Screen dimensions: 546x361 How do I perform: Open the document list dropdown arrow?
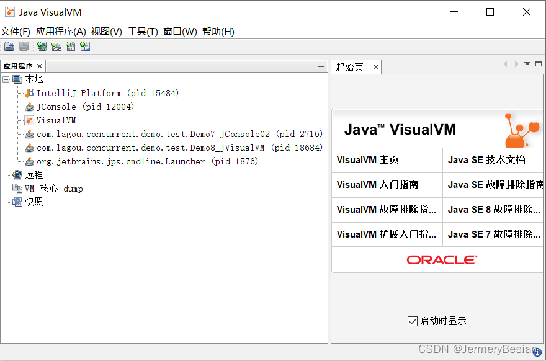point(527,64)
